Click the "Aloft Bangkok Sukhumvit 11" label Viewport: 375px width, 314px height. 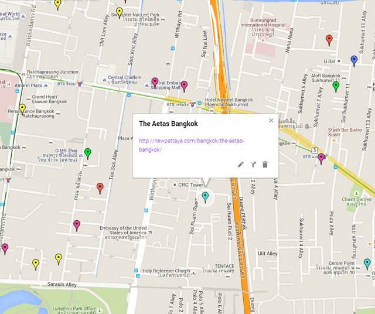[x=326, y=78]
